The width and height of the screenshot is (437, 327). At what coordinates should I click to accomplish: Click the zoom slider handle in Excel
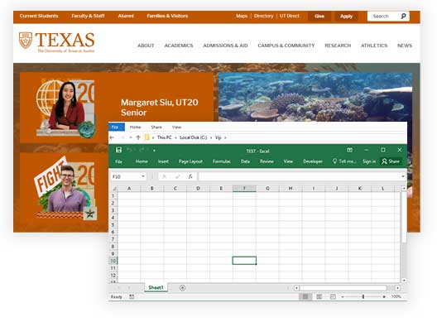[363, 296]
